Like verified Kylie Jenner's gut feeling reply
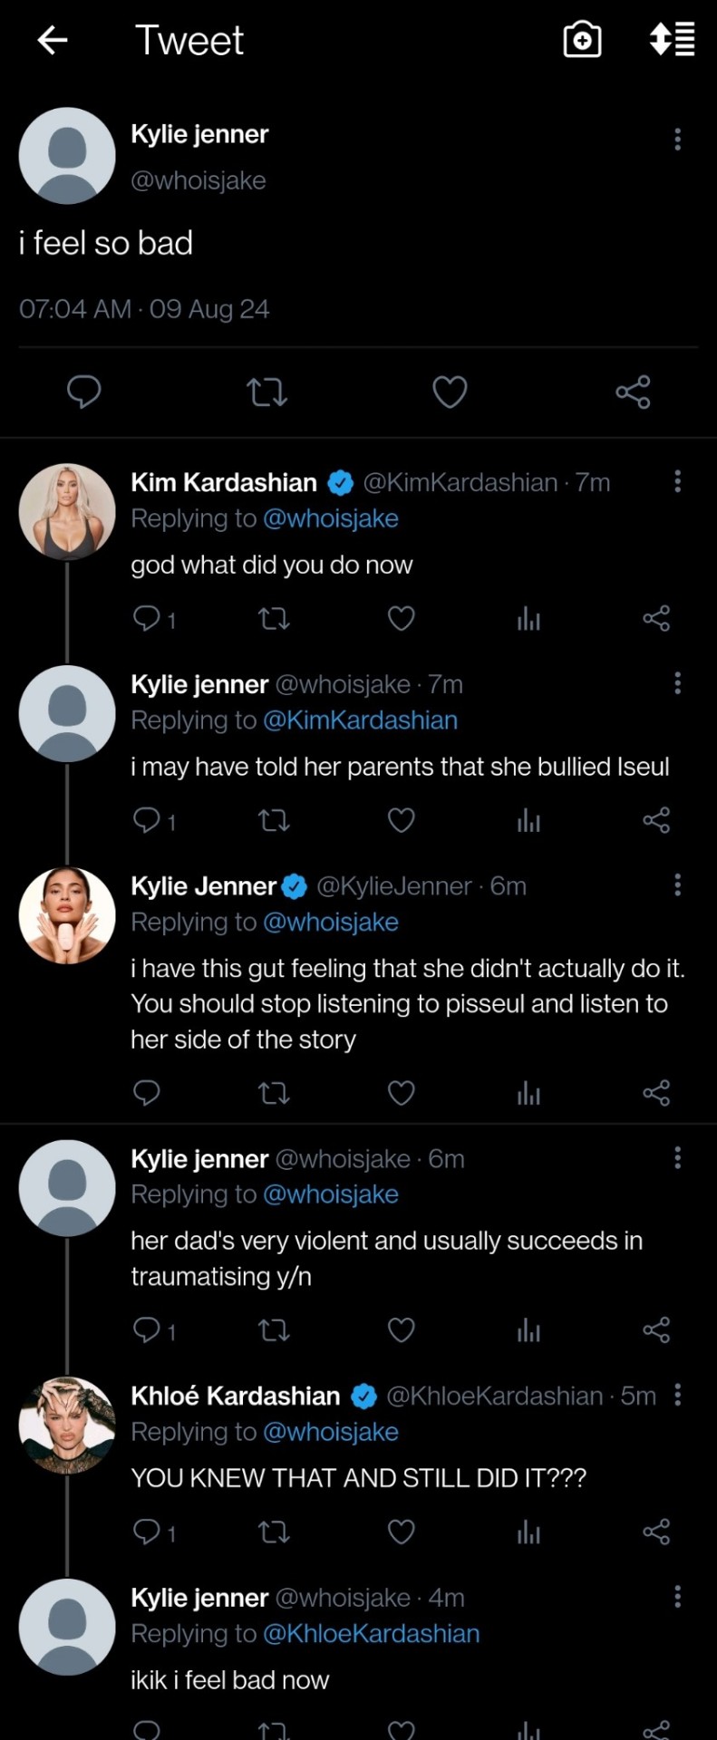Viewport: 717px width, 1740px height. tap(401, 1094)
